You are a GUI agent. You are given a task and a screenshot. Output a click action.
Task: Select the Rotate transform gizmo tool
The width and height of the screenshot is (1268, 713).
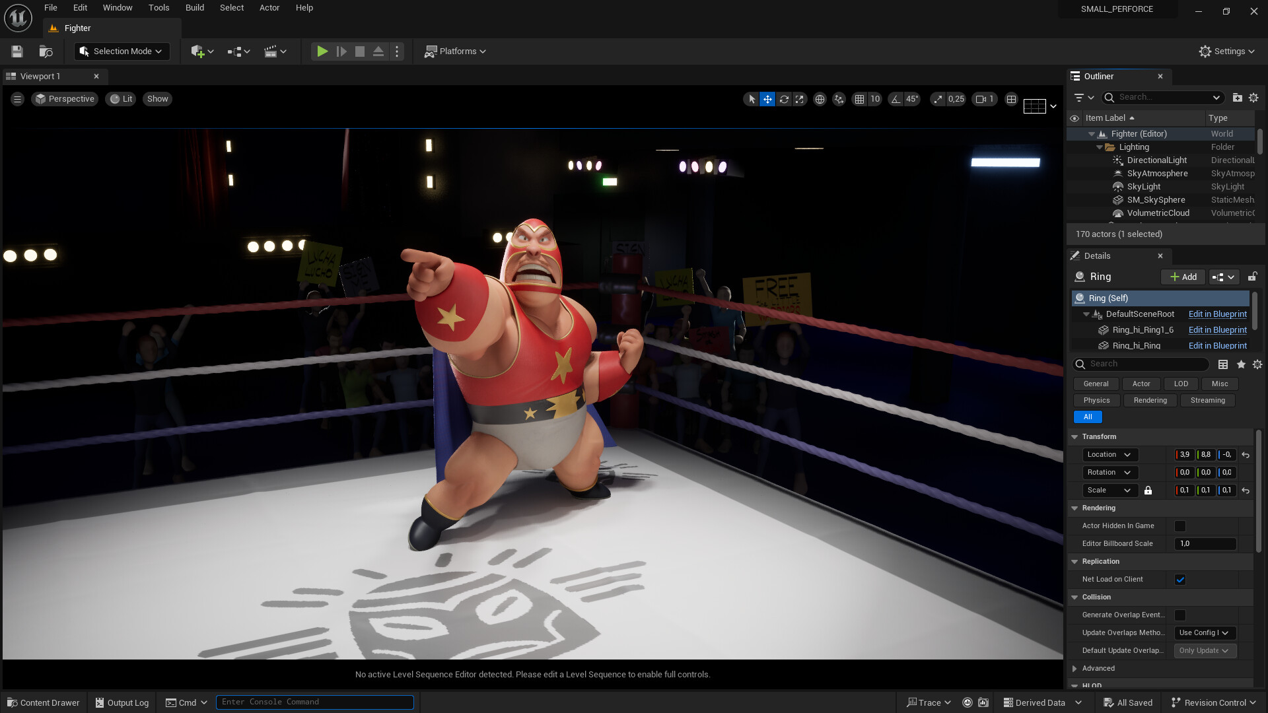[x=784, y=99]
